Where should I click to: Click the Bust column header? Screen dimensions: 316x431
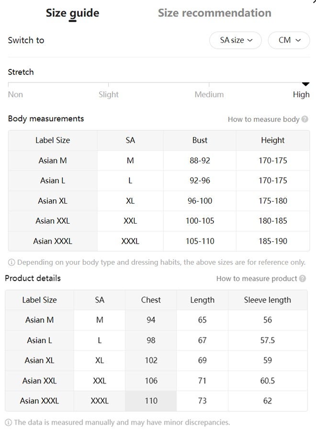pyautogui.click(x=200, y=140)
